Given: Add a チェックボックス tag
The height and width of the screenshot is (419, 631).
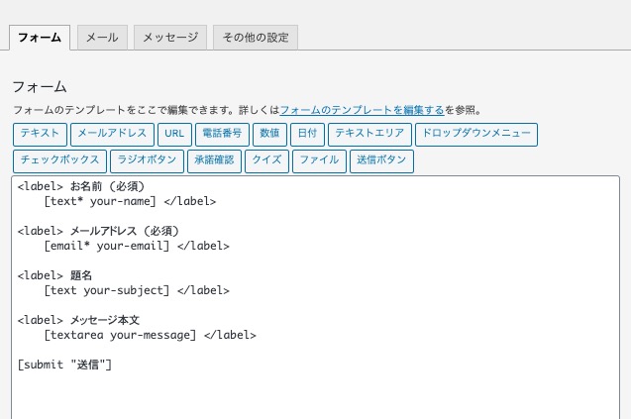Looking at the screenshot, I should [59, 161].
